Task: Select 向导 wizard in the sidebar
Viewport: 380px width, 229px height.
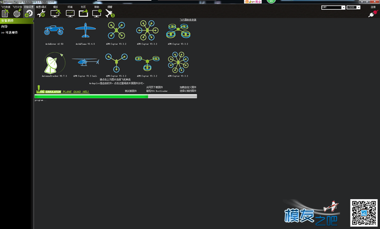Action: click(5, 27)
